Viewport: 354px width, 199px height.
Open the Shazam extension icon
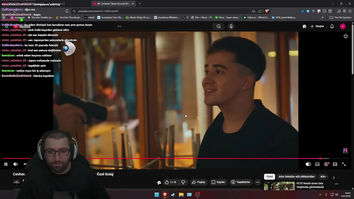point(308,11)
